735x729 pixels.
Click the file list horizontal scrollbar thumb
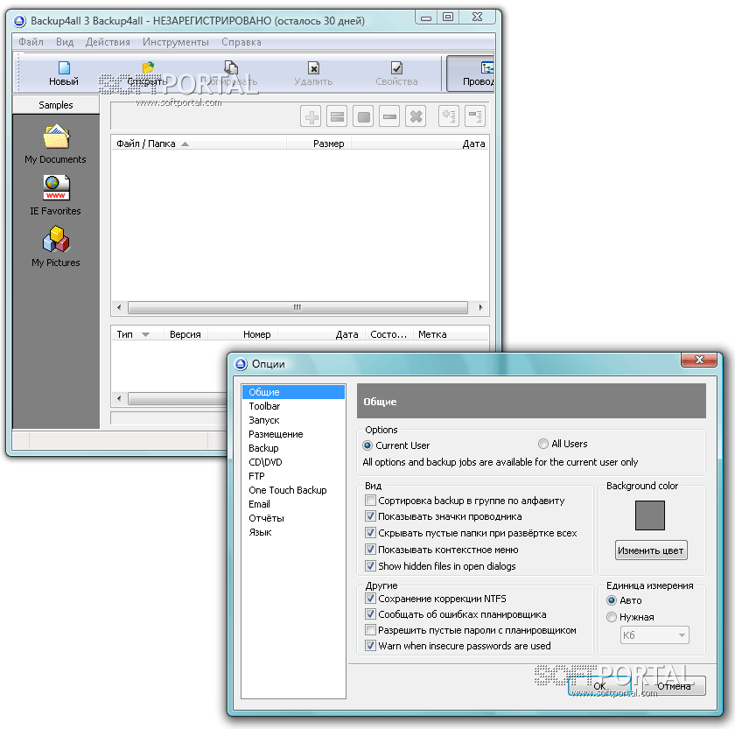[x=297, y=307]
